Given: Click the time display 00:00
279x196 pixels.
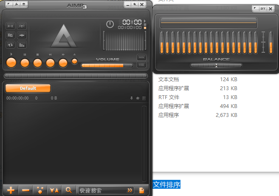Looking at the screenshot, I should coord(132,22).
